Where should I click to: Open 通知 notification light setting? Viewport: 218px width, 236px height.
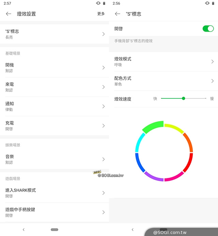click(54, 106)
